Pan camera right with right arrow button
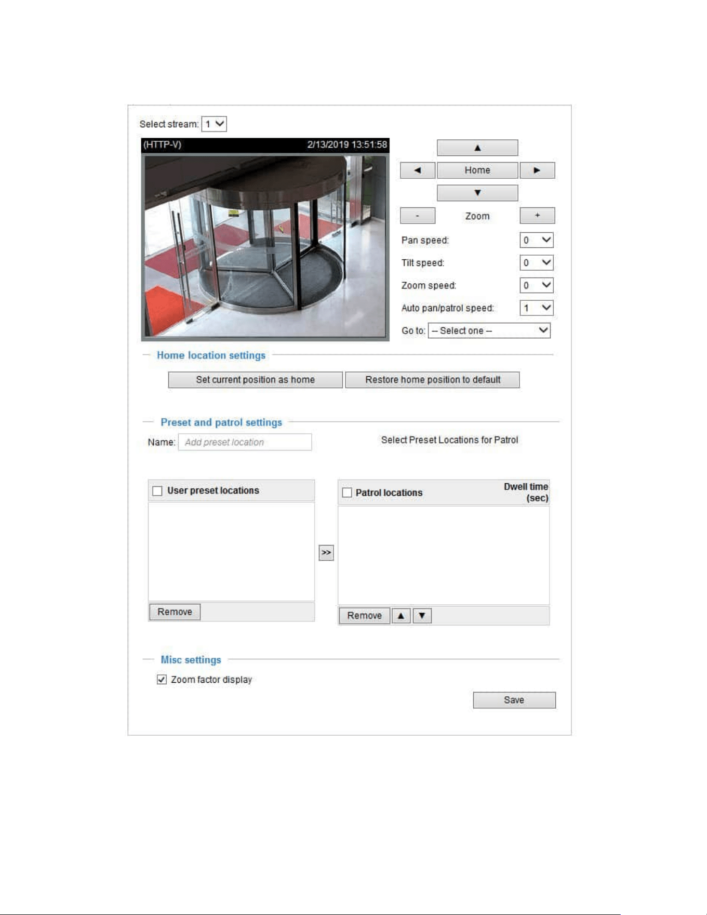The image size is (707, 915). point(537,170)
